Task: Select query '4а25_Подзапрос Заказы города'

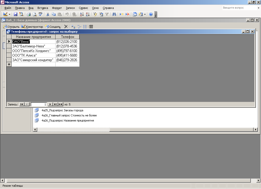Action: (x=62, y=110)
